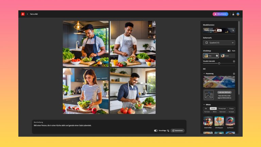Click info icon next to Visuelle Intensität
Viewport: 261px width, 147px height.
click(234, 61)
